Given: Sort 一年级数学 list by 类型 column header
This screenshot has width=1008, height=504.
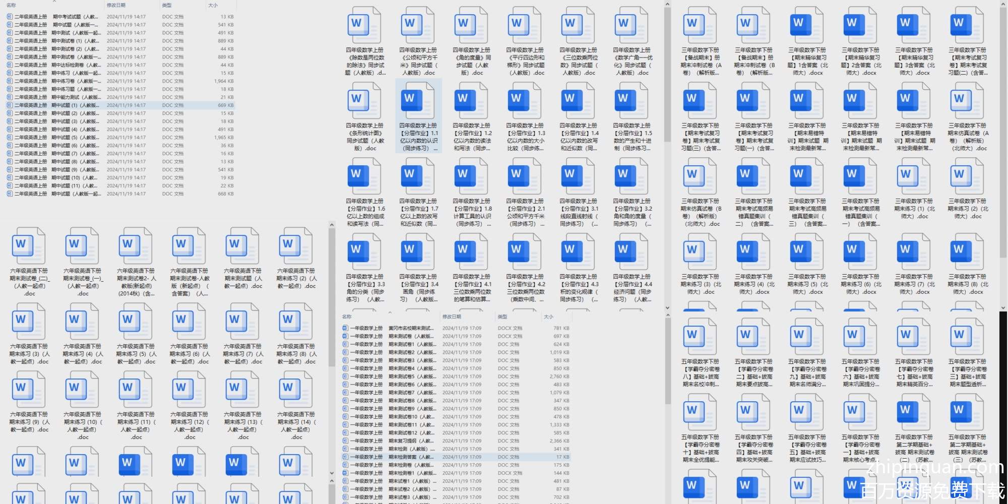Looking at the screenshot, I should pyautogui.click(x=502, y=317).
